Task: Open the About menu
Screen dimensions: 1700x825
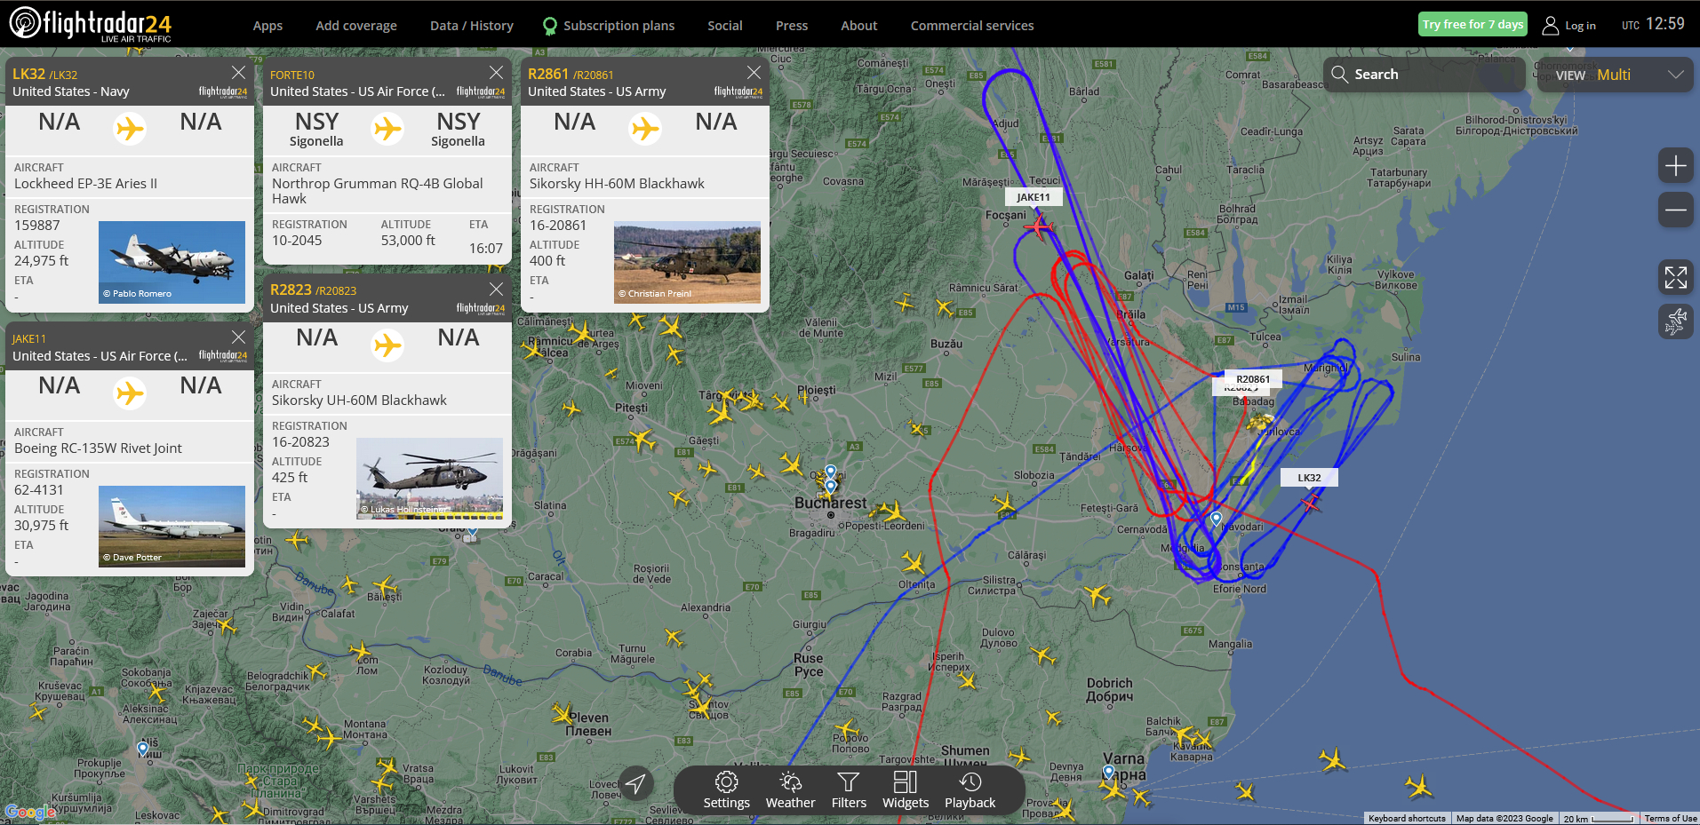Action: (x=859, y=26)
